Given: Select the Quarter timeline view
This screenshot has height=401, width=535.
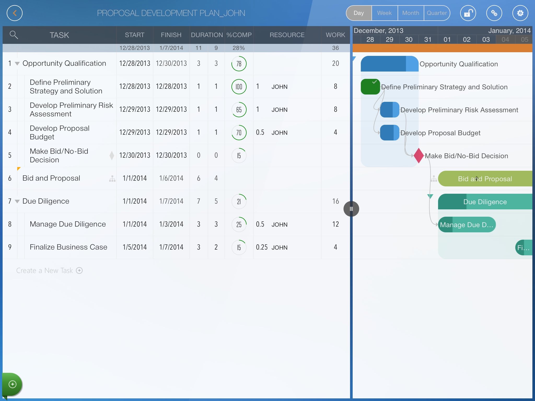Looking at the screenshot, I should (x=437, y=13).
